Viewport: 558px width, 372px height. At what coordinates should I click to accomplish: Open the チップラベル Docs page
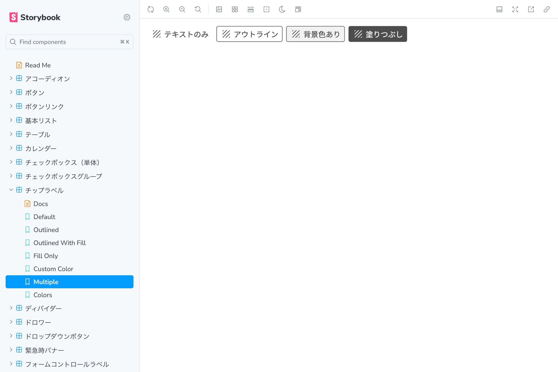click(x=41, y=204)
